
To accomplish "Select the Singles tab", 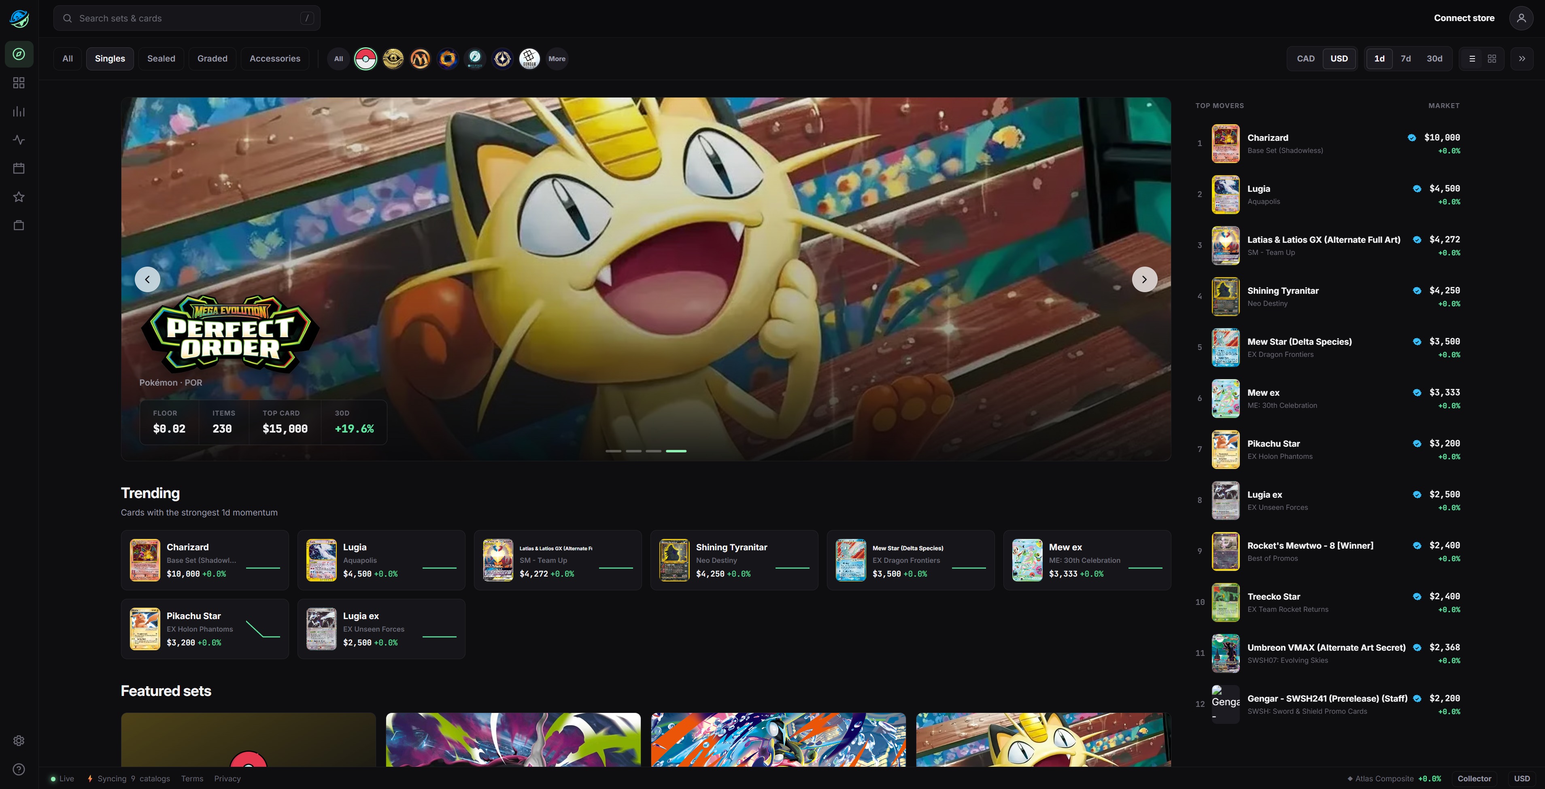I will point(110,59).
